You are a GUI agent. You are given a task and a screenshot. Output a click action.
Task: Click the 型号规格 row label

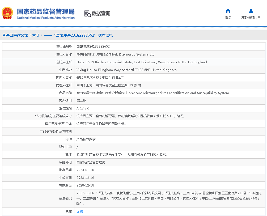coord(65,108)
